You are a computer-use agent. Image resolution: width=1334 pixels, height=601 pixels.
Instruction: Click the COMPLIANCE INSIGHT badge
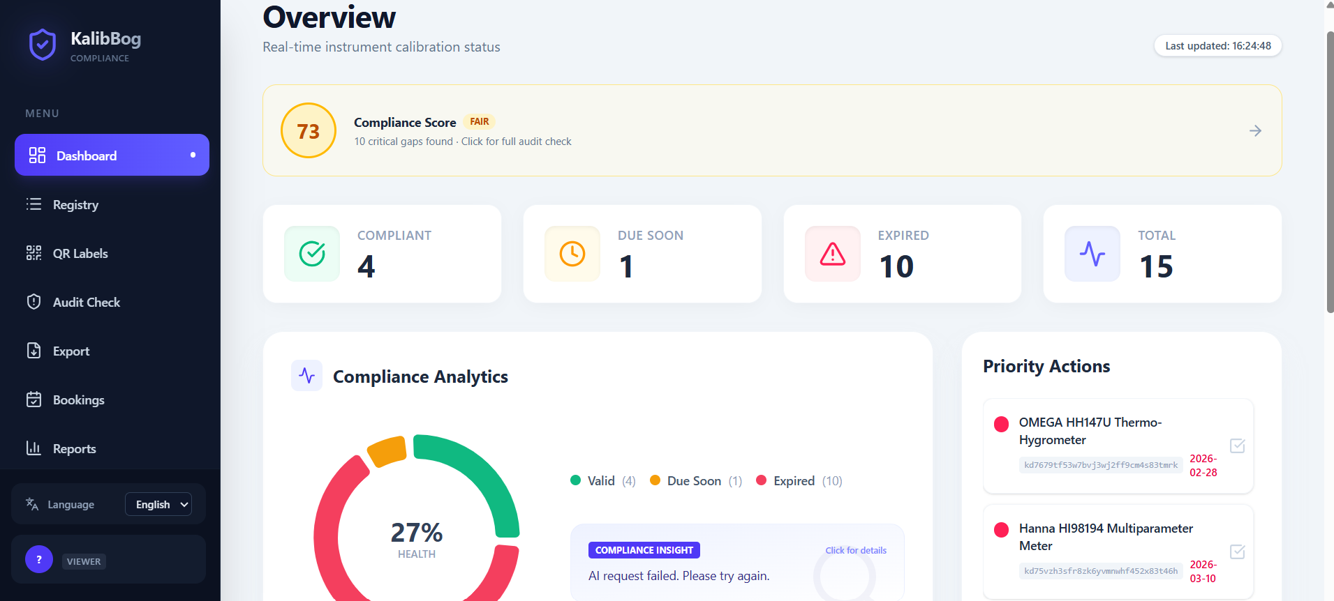(644, 550)
